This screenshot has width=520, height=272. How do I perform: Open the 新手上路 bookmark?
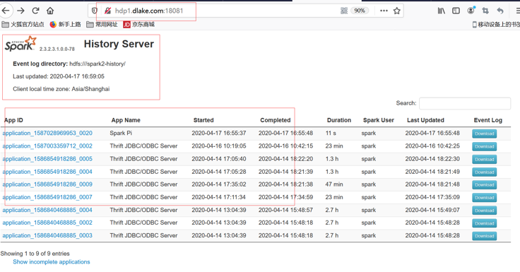point(65,24)
